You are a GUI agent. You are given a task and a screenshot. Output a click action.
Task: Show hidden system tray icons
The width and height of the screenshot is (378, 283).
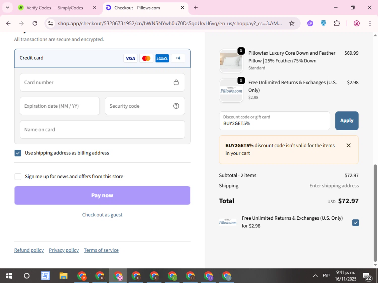point(315,276)
